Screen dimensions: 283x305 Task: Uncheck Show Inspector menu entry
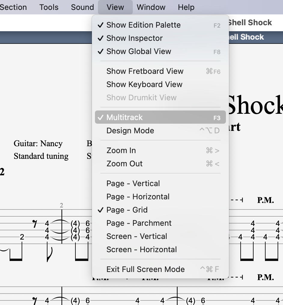(x=160, y=38)
